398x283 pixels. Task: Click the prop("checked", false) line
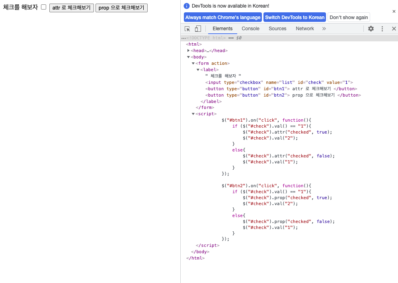click(x=289, y=221)
